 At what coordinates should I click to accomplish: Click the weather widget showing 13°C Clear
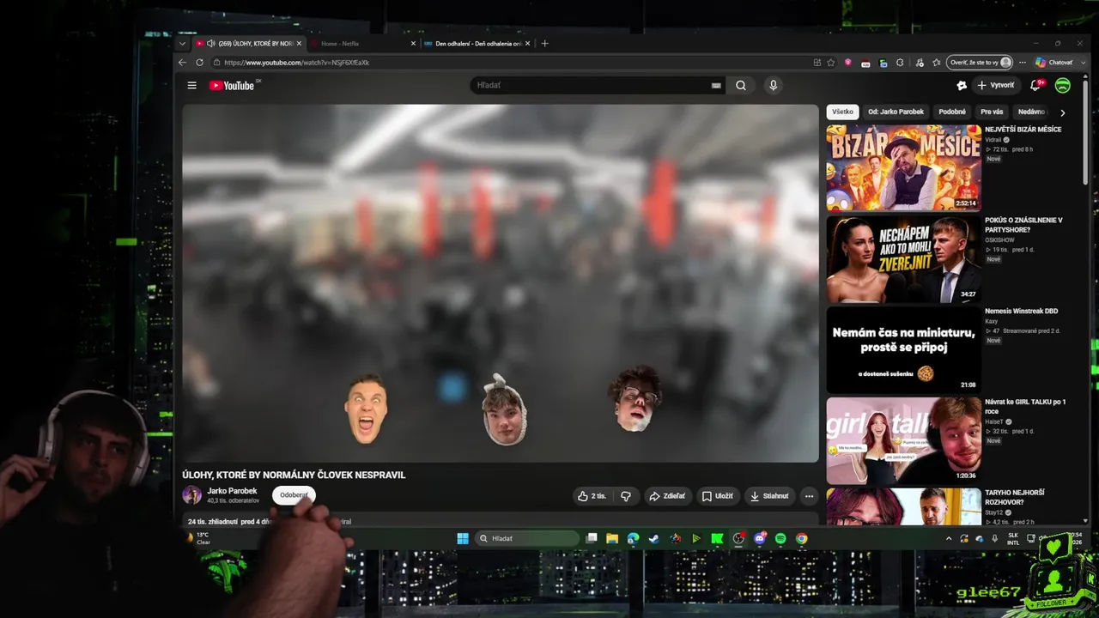(x=199, y=538)
